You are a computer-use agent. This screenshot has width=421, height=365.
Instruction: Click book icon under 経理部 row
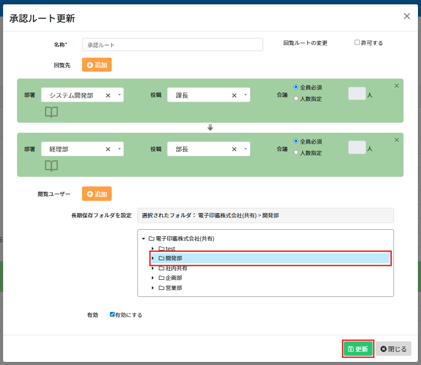(x=51, y=166)
